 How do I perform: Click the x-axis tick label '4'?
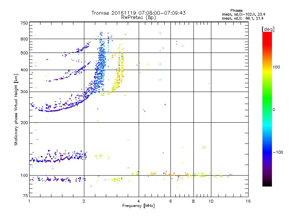pos(139,201)
